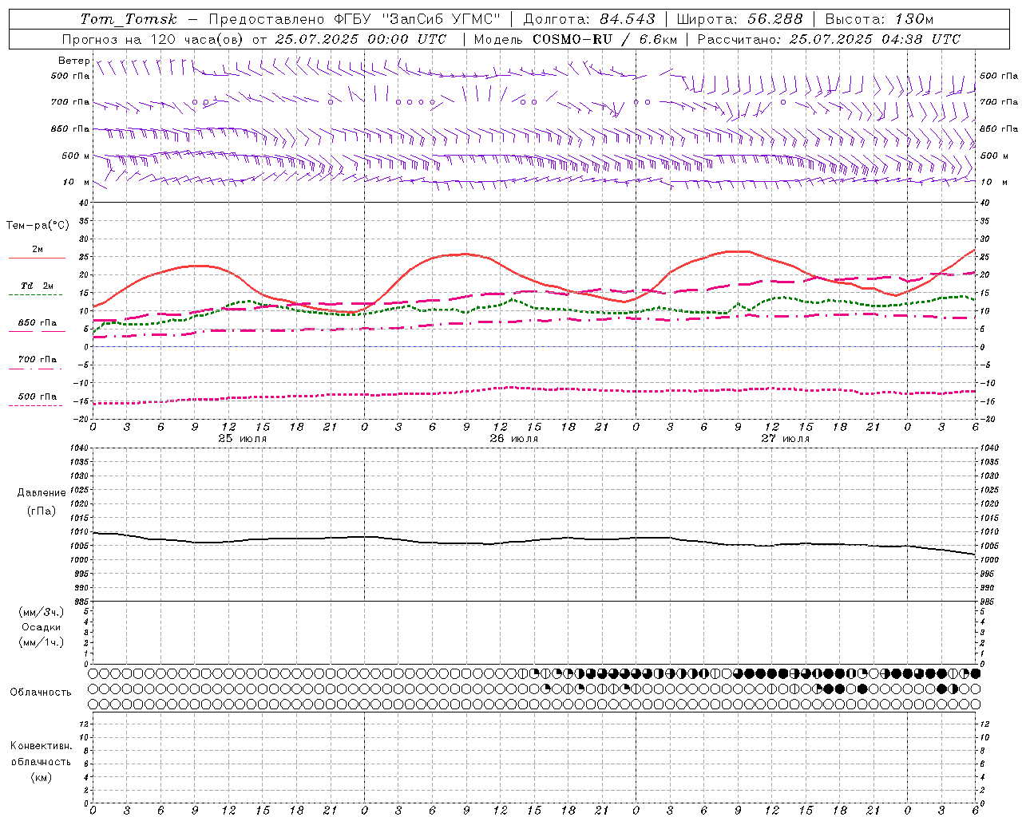Viewport: 1022px width, 817px height.
Task: Select the model name COSMO-RU / 6.6км
Action: click(x=604, y=39)
